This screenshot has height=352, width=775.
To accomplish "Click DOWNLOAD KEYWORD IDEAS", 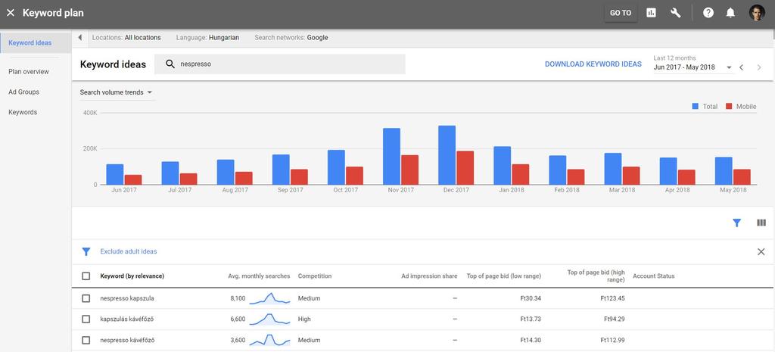I will tap(593, 64).
